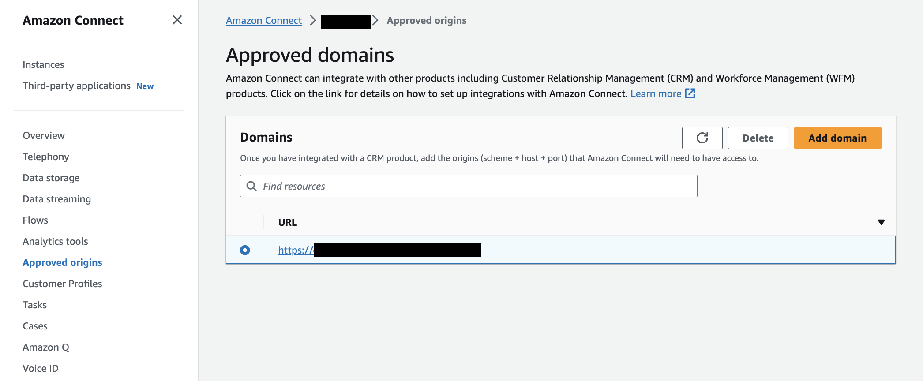Navigate to Telephony settings
923x381 pixels.
(x=46, y=157)
